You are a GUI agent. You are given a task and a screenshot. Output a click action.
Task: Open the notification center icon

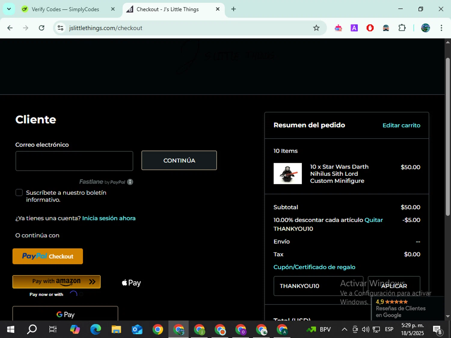(437, 330)
